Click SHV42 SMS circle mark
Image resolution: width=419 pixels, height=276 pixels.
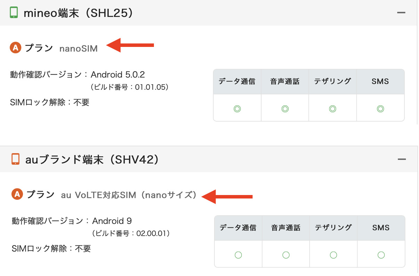pos(381,255)
